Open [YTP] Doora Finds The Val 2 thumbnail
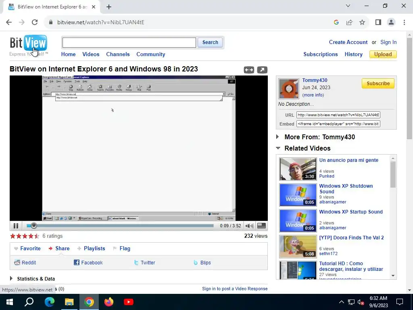The width and height of the screenshot is (413, 310). pyautogui.click(x=298, y=247)
